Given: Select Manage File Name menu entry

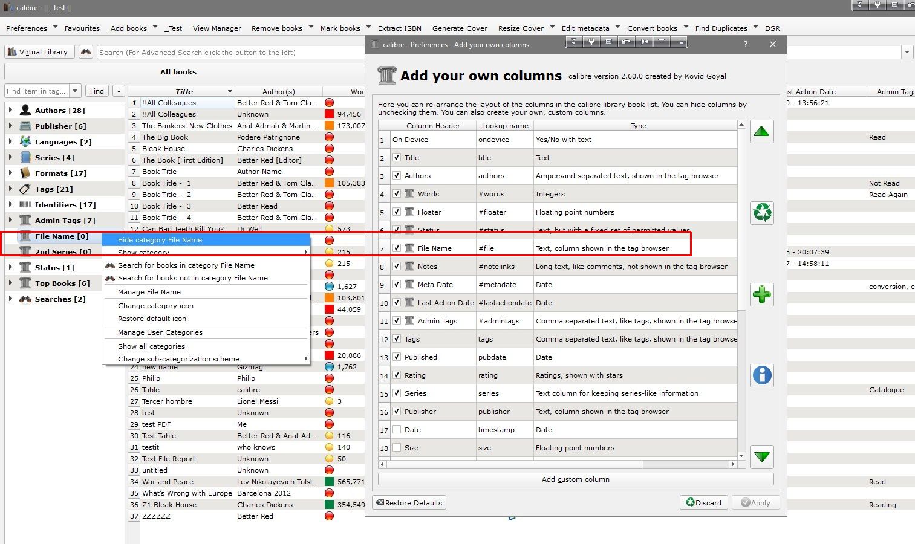Looking at the screenshot, I should click(206, 292).
